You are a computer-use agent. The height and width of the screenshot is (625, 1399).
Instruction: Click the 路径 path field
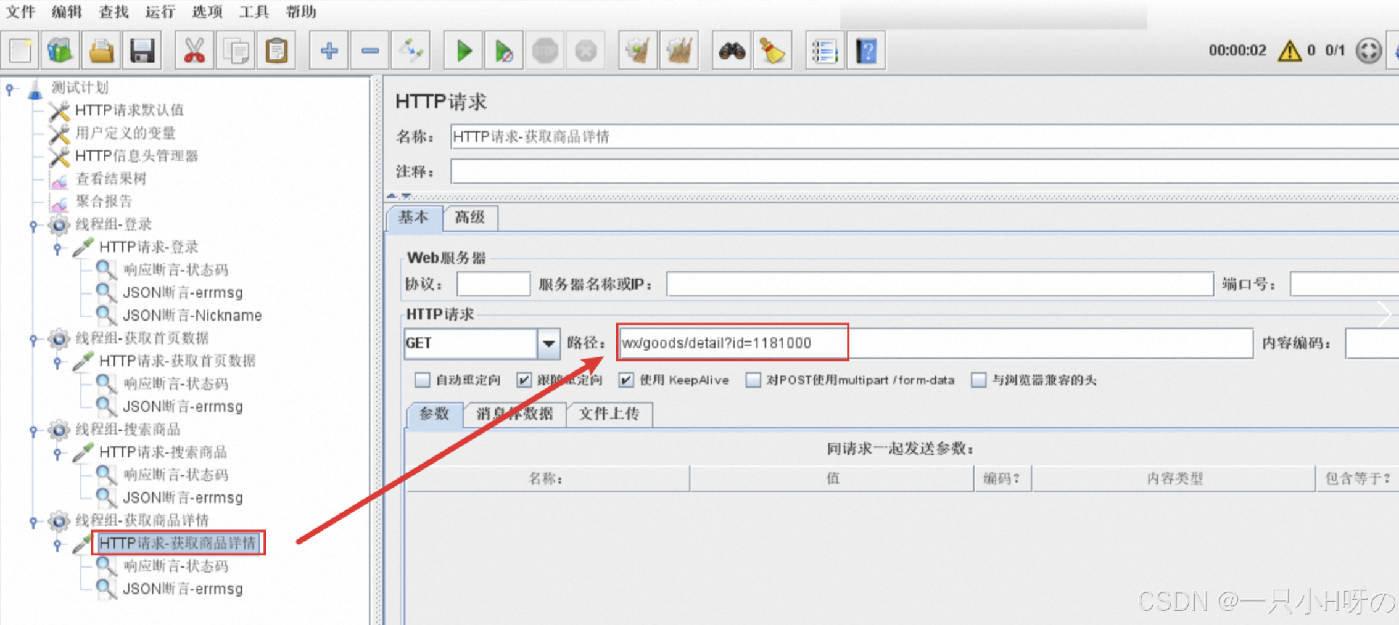tap(935, 343)
